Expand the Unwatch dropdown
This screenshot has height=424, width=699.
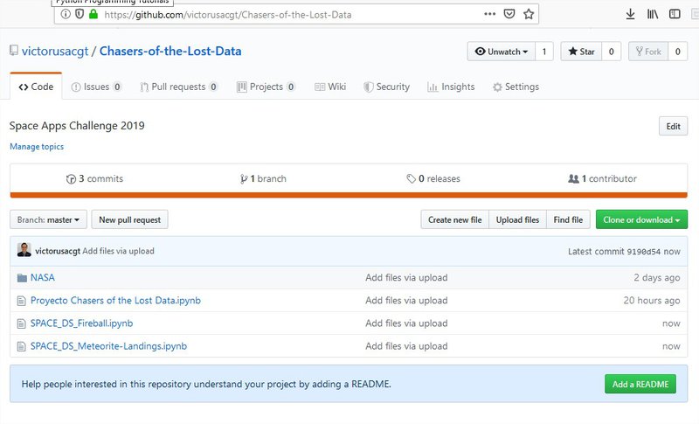tap(502, 52)
